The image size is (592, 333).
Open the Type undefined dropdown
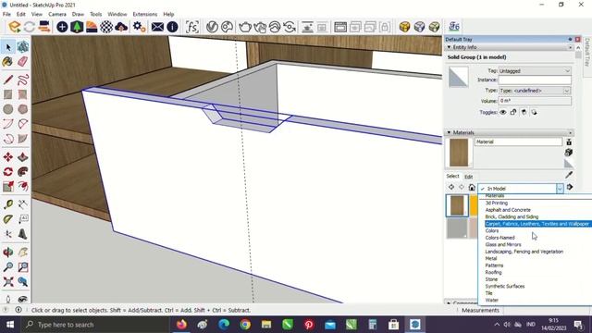click(x=535, y=91)
